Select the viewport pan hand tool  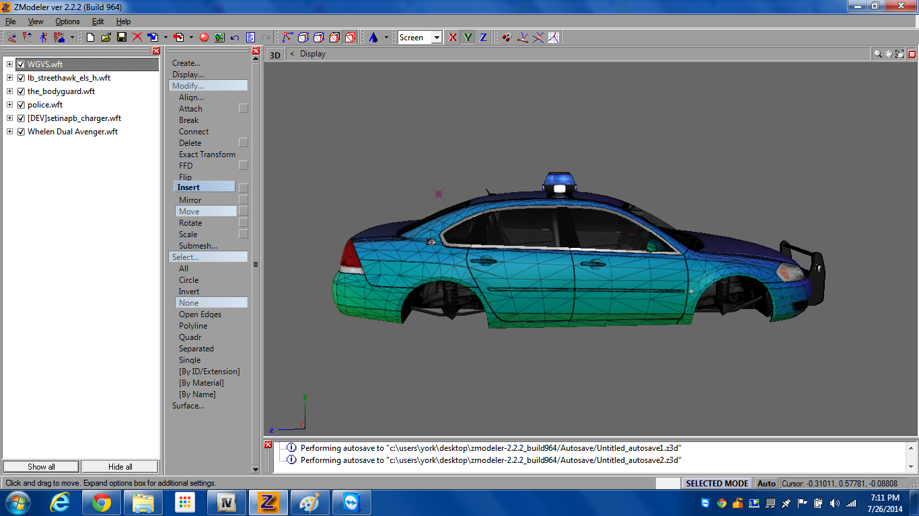[x=888, y=54]
